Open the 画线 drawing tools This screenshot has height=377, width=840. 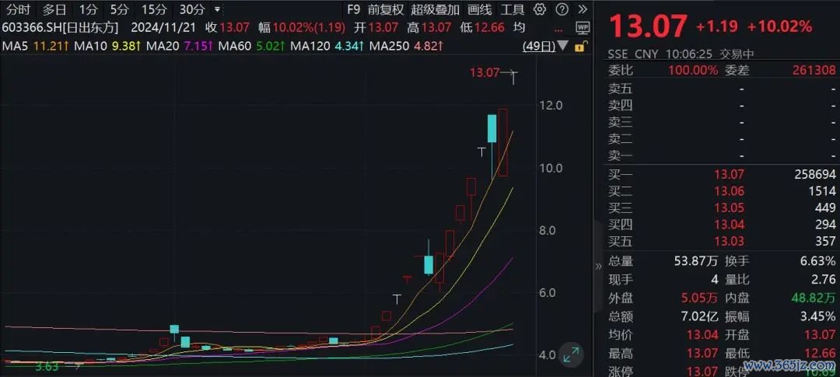point(479,10)
